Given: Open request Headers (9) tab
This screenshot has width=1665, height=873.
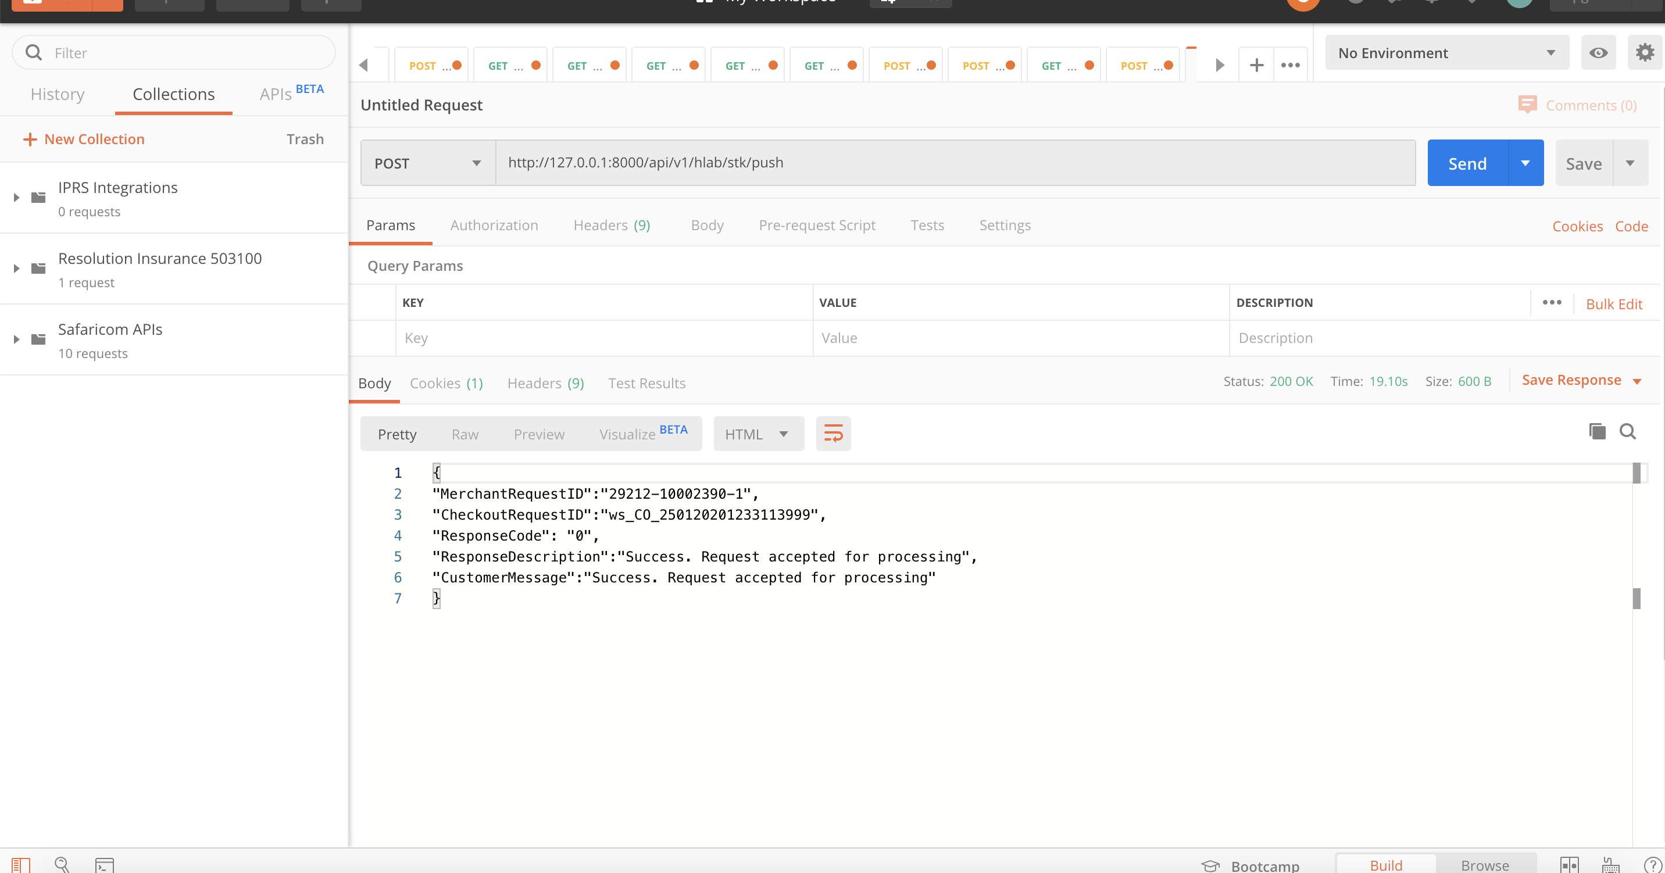Looking at the screenshot, I should point(612,225).
